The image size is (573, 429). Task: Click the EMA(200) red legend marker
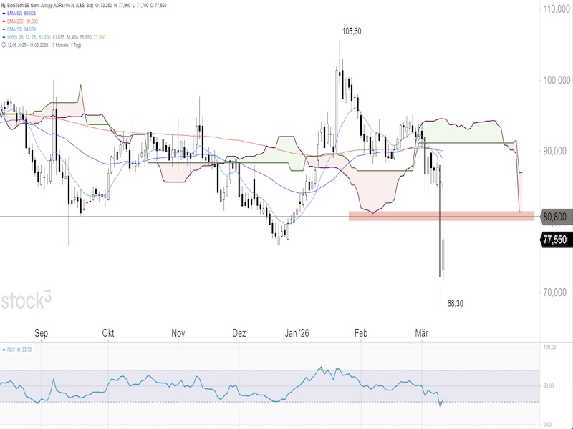[4, 22]
